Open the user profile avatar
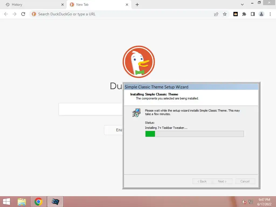 pyautogui.click(x=261, y=14)
